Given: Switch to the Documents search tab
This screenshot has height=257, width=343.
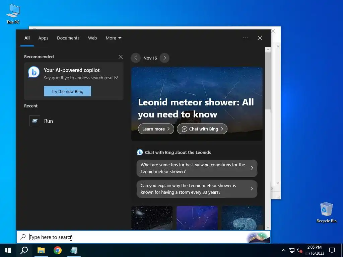Looking at the screenshot, I should (68, 38).
